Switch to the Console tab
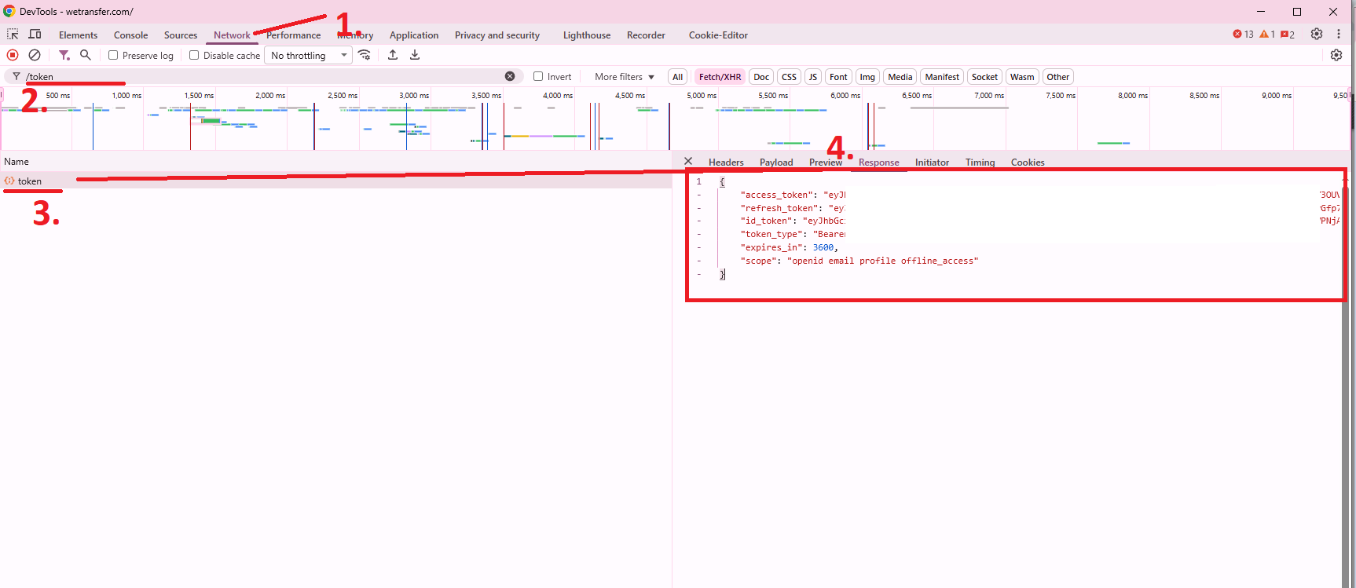This screenshot has height=588, width=1356. tap(130, 35)
